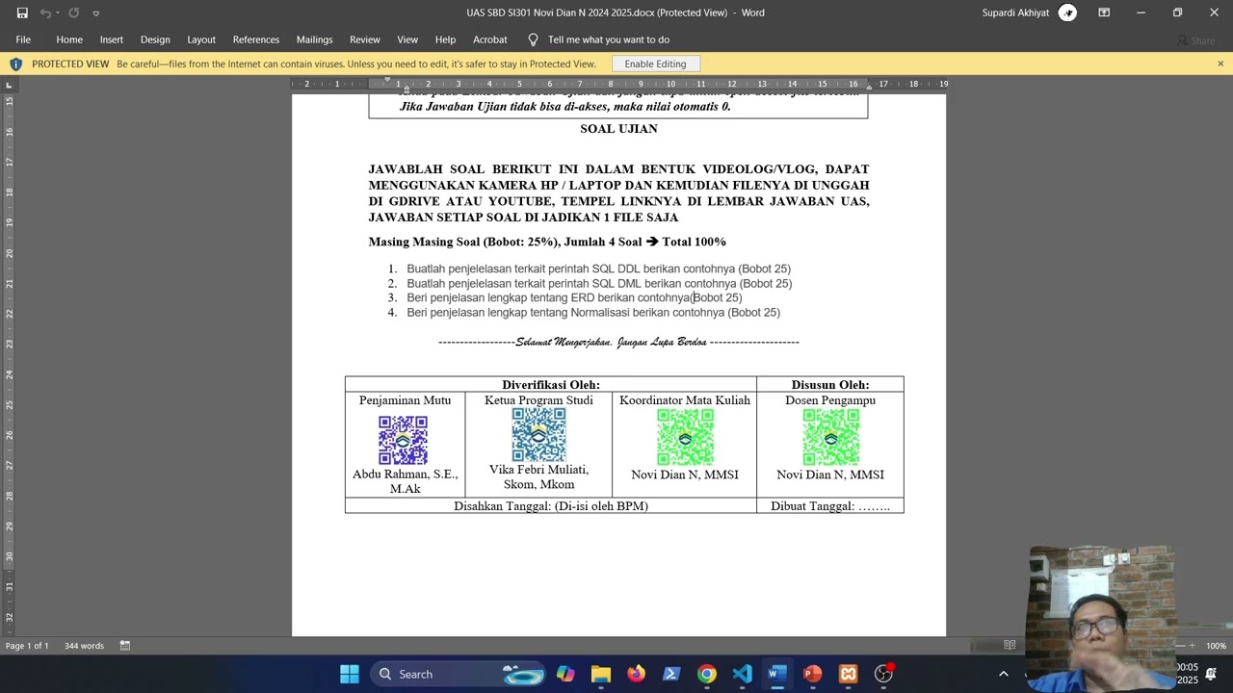Open XAMPP from the taskbar
The width and height of the screenshot is (1233, 693).
tap(848, 674)
